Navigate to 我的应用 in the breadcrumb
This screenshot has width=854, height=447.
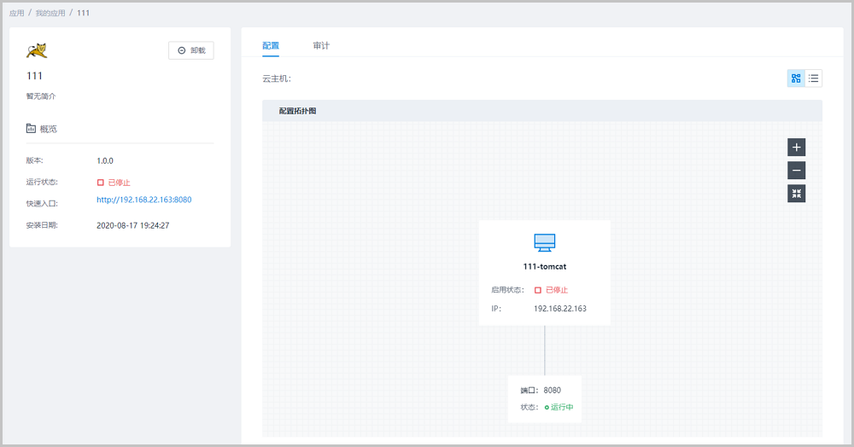point(48,14)
